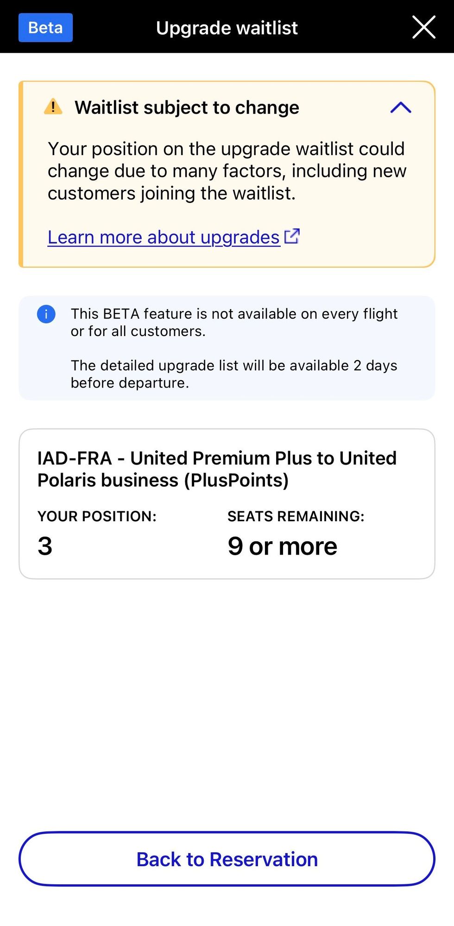454x926 pixels.
Task: Click the 9 or more seats value
Action: click(282, 546)
